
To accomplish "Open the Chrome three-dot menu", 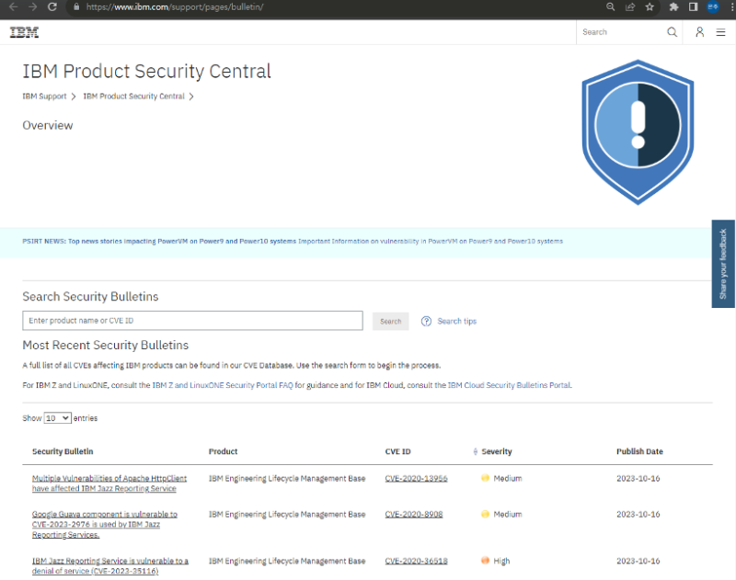I will pos(729,6).
